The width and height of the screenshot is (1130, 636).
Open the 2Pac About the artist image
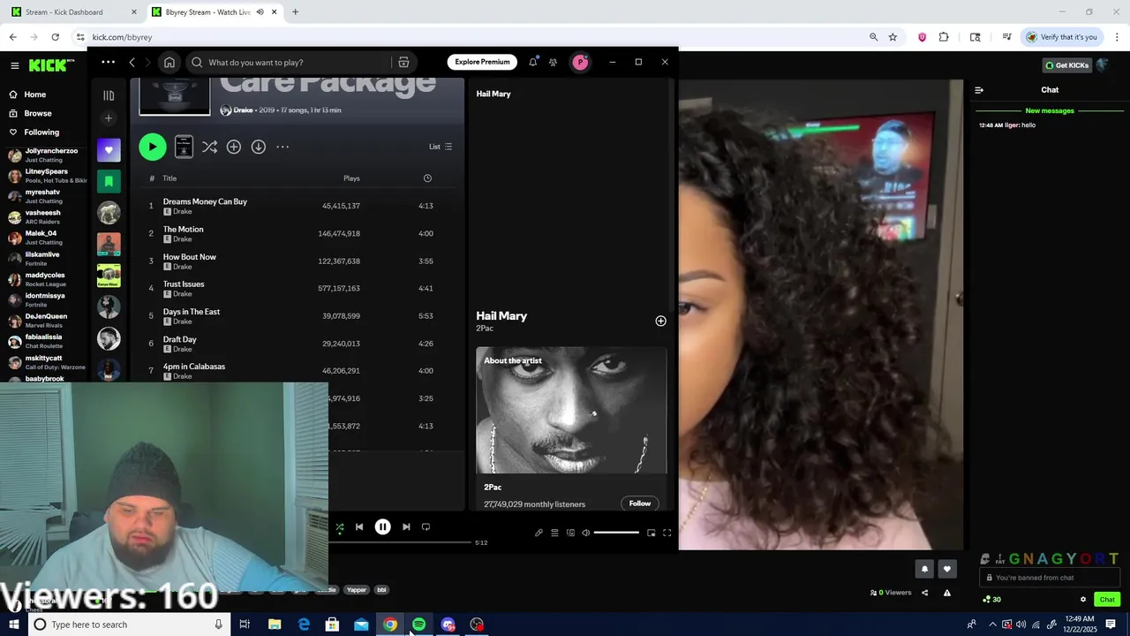tap(571, 410)
